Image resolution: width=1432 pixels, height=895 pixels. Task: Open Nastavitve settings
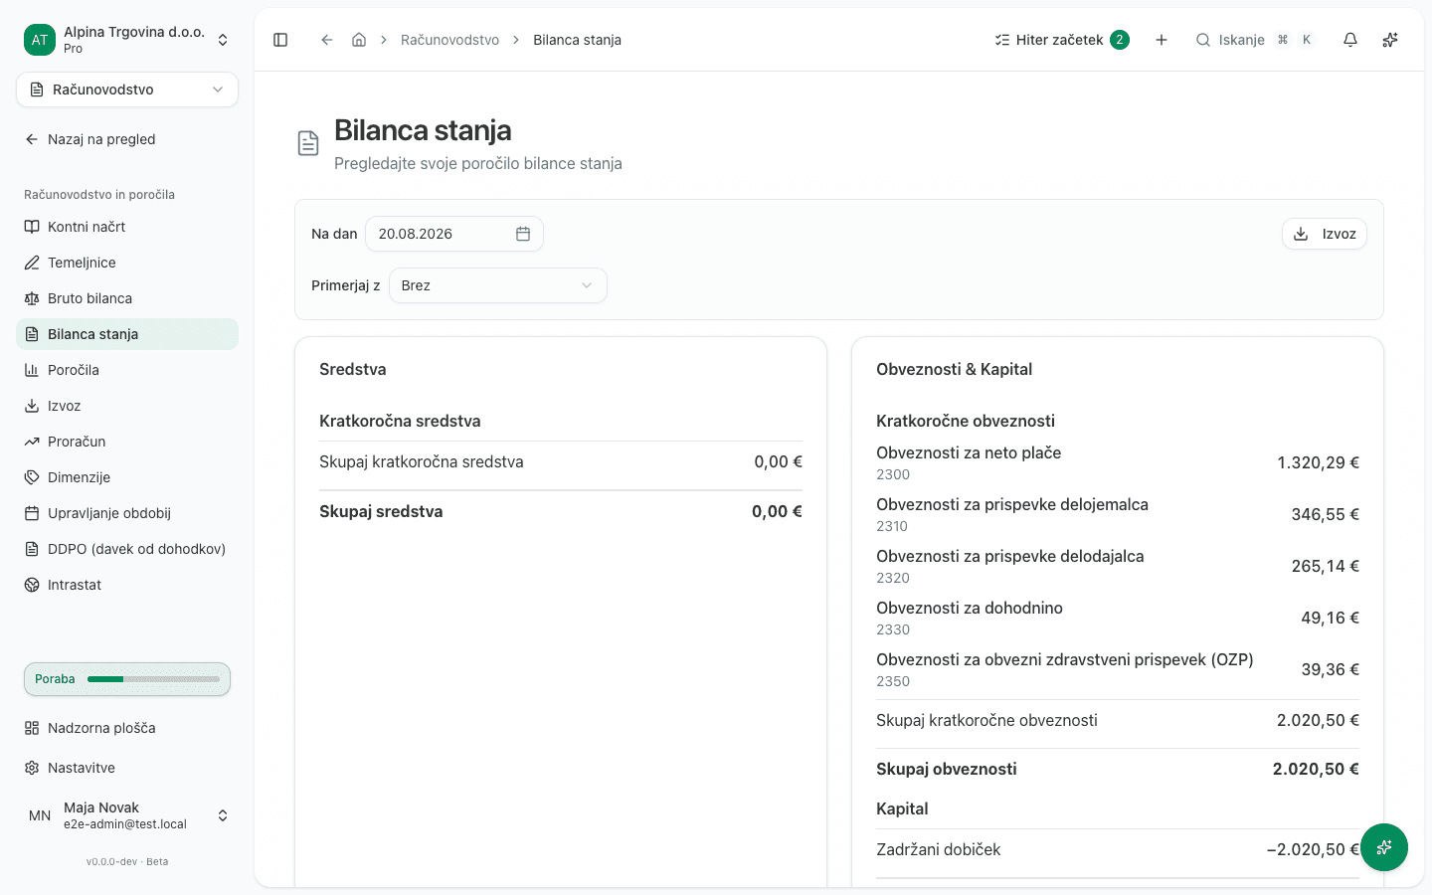tap(127, 768)
